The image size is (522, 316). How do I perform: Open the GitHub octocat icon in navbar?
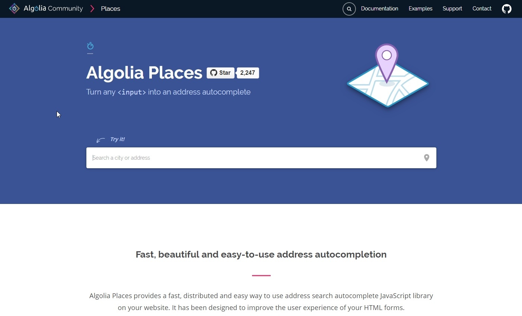(x=507, y=9)
